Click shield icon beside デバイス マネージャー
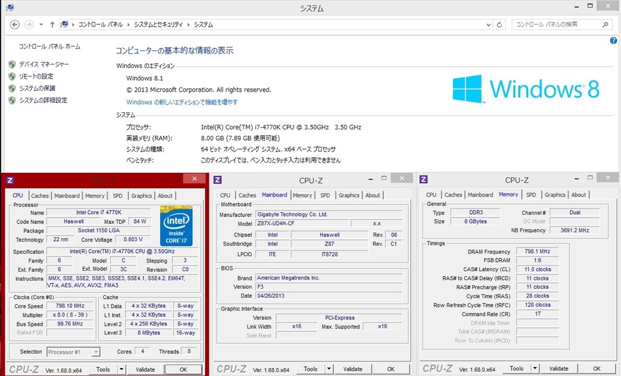 [12, 64]
